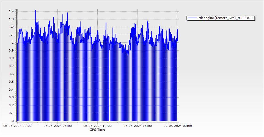Select the 06-05-2024 12:00 time label

[98, 126]
